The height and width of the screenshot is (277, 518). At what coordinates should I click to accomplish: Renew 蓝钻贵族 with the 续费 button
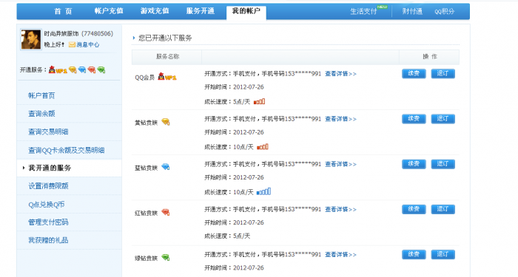pyautogui.click(x=414, y=164)
